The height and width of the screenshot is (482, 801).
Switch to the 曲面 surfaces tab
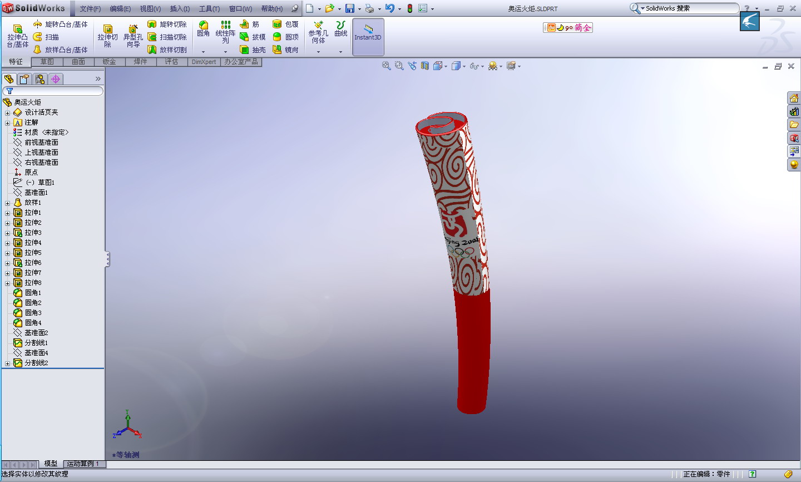(x=78, y=62)
